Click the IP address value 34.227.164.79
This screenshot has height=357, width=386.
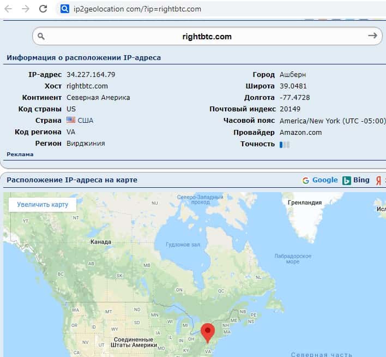tap(91, 74)
